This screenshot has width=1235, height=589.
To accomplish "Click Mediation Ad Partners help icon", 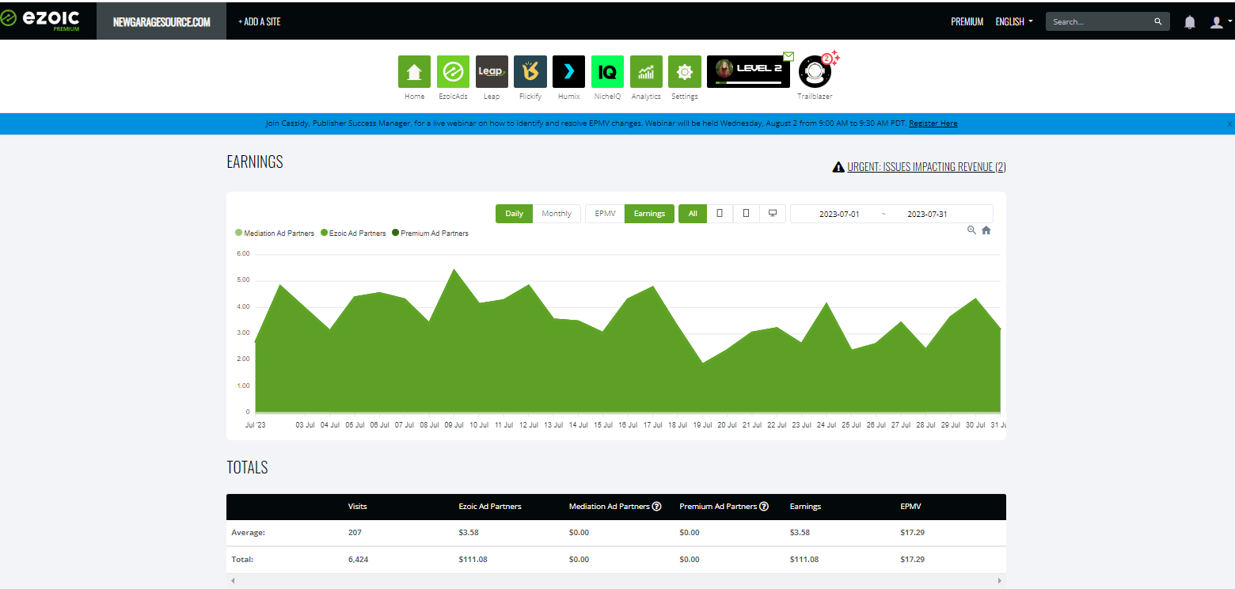I will coord(656,507).
